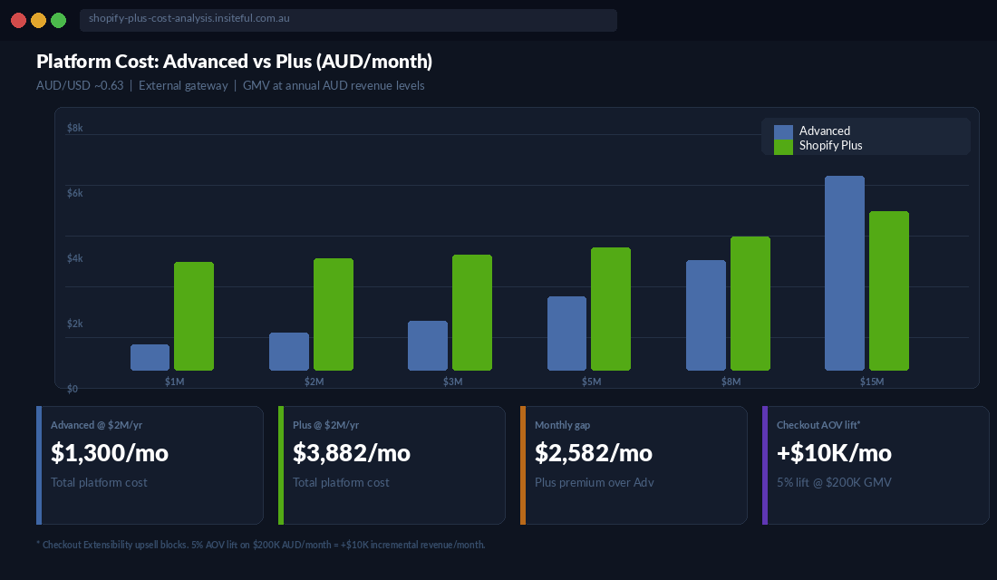
Task: Click the $2k y-axis label
Action: [x=74, y=324]
